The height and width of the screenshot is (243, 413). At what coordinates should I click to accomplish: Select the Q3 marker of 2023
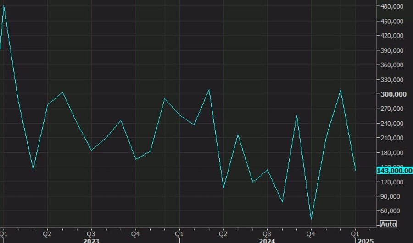(91, 232)
